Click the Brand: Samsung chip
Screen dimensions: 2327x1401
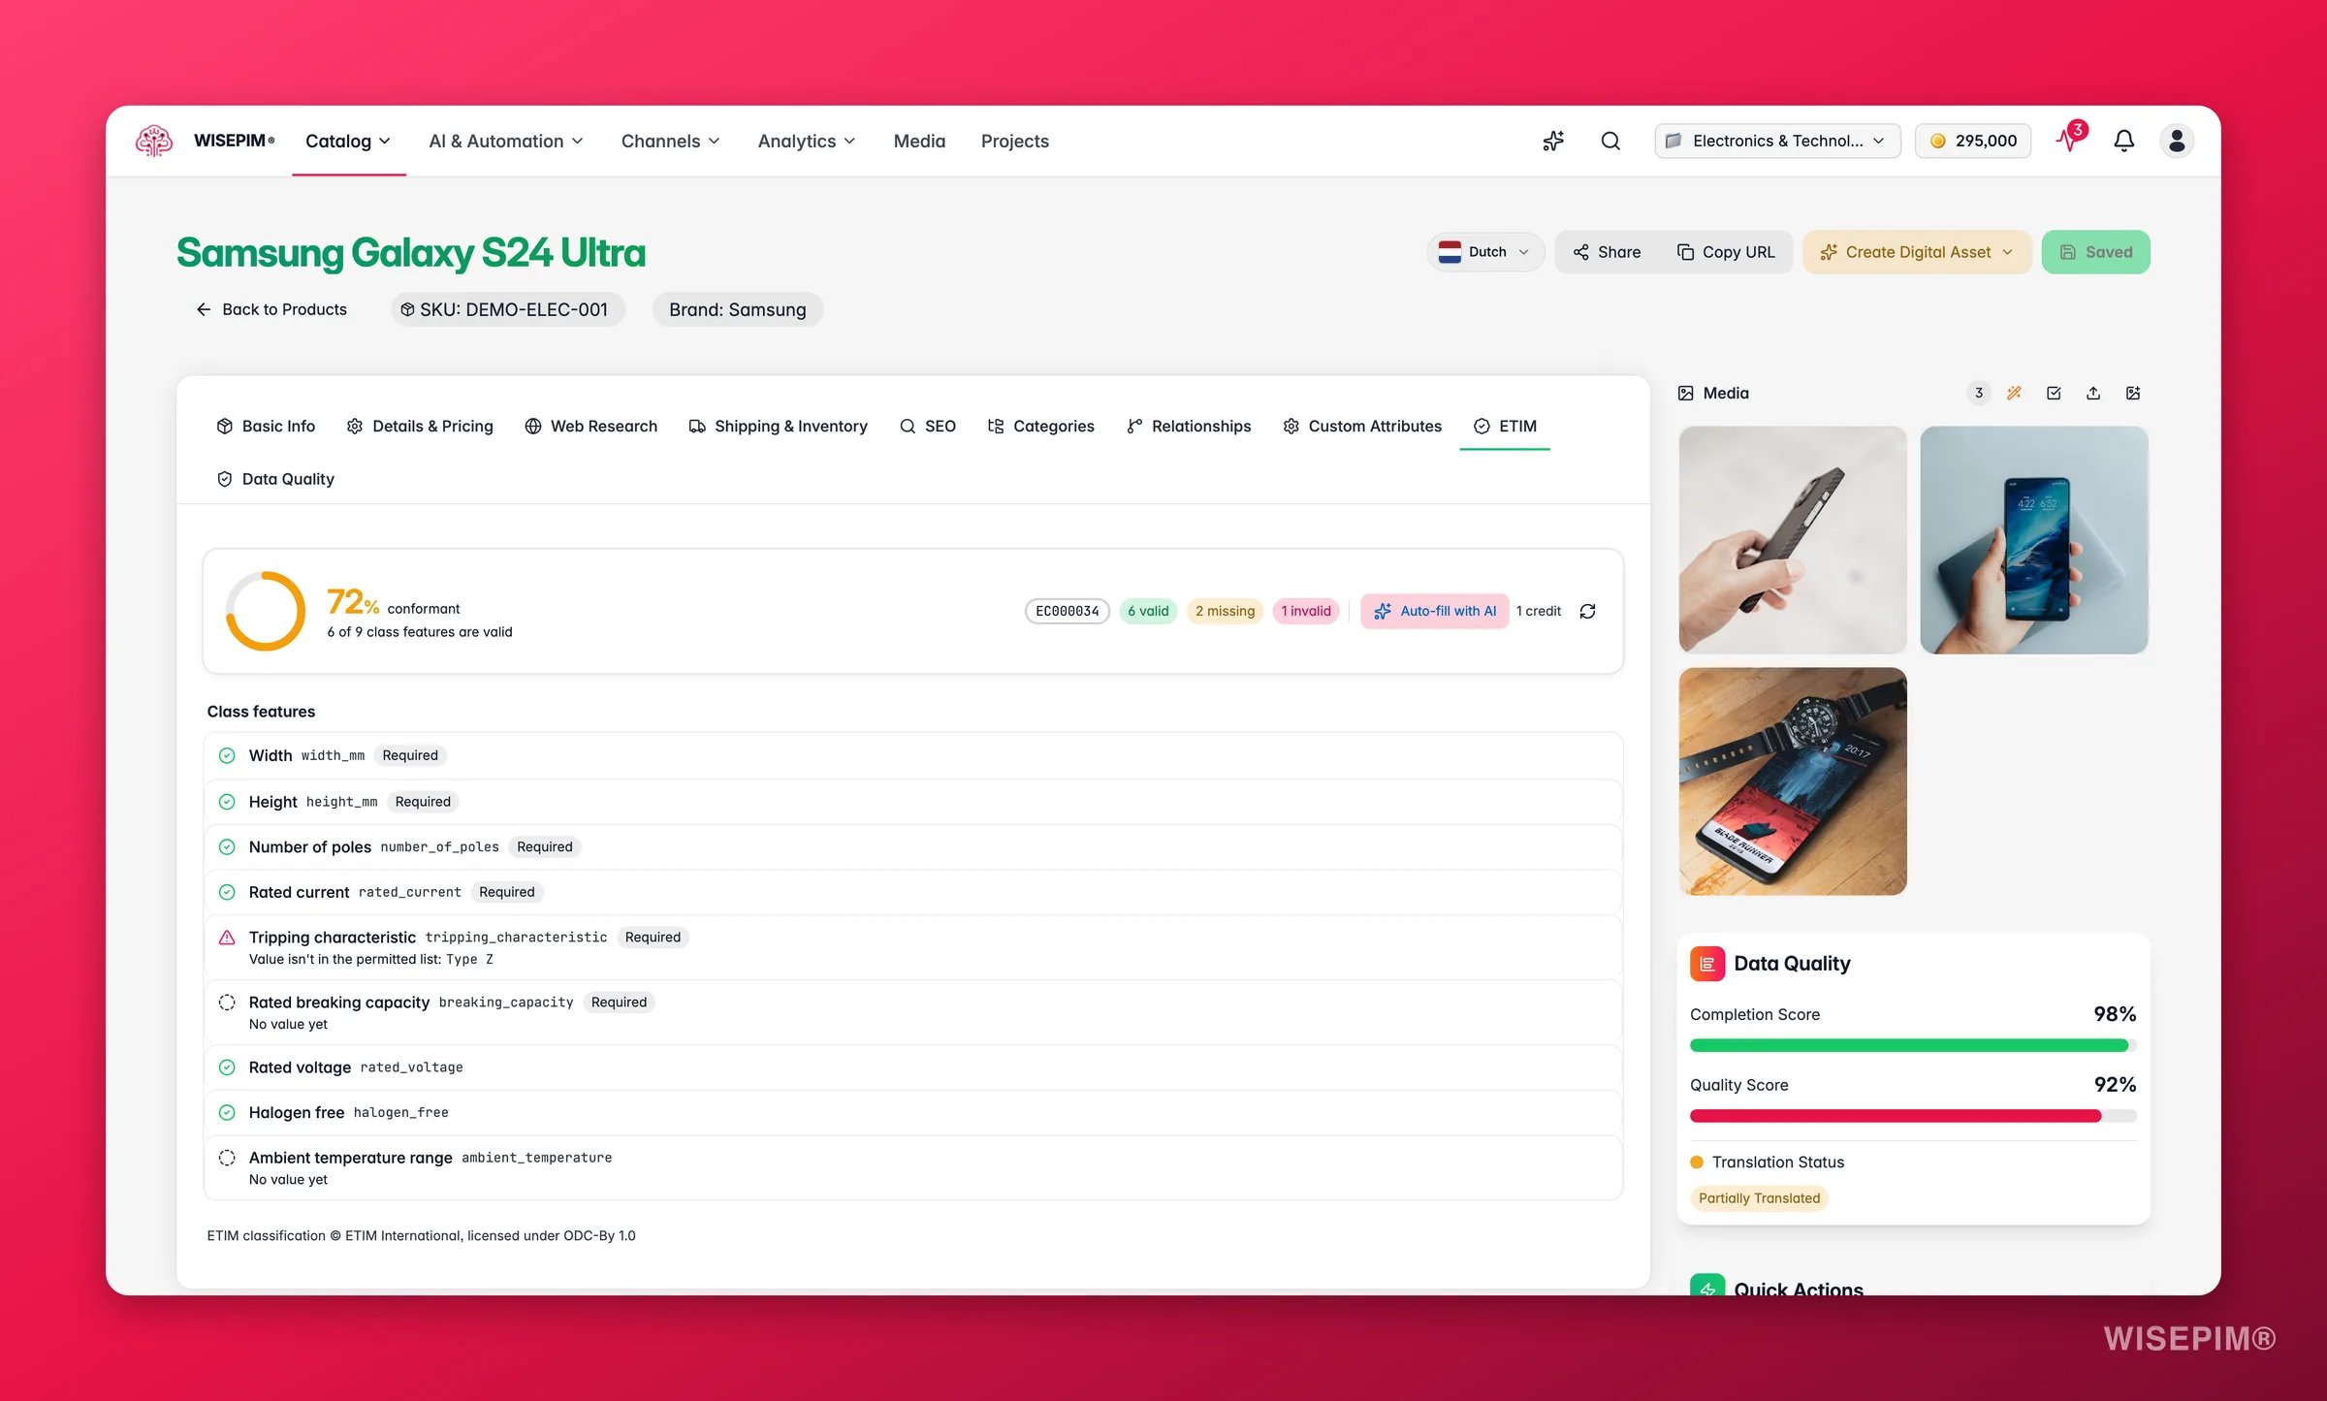[x=737, y=309]
